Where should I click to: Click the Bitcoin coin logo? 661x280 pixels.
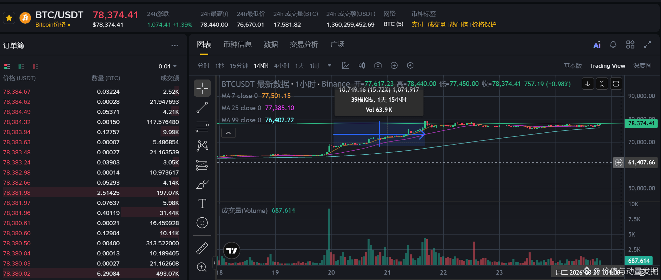25,18
